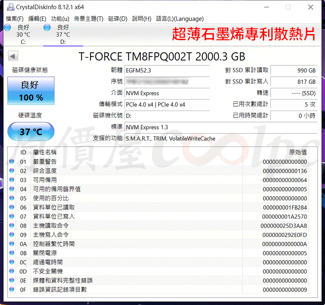325x305 pixels.
Task: Click the drive title T-FORCE TM8FPQ002T 2000.3 GB
Action: [x=162, y=56]
